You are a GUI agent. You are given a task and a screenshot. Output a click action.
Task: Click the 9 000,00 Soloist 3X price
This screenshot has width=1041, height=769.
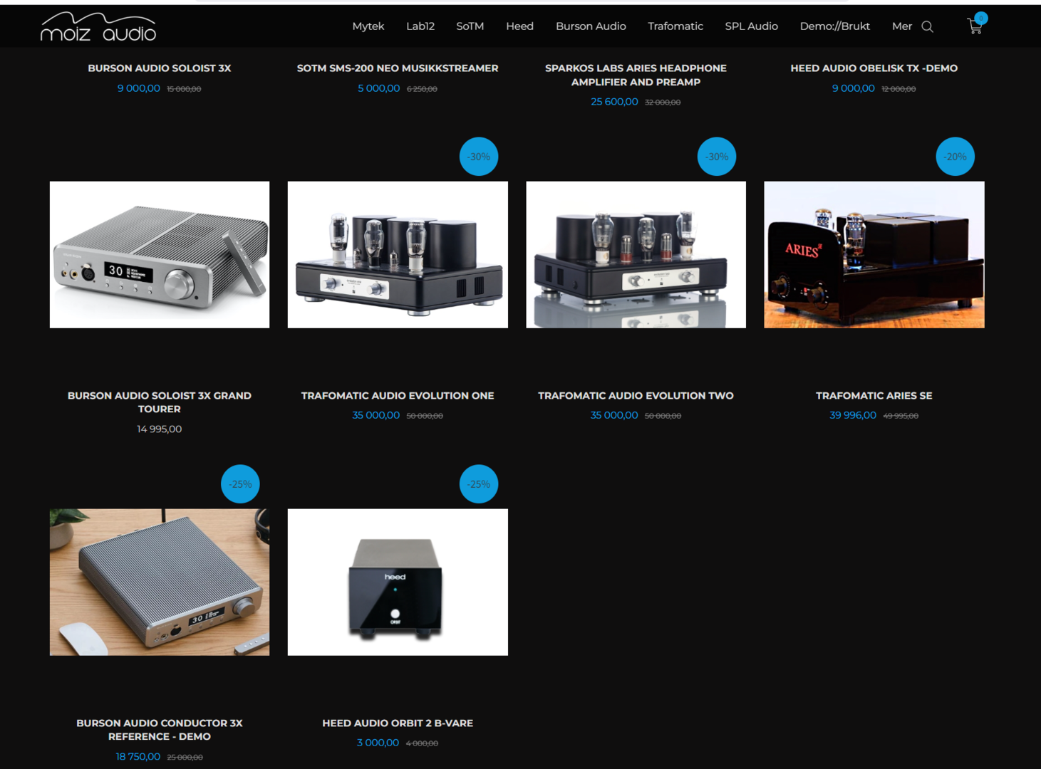pyautogui.click(x=139, y=89)
